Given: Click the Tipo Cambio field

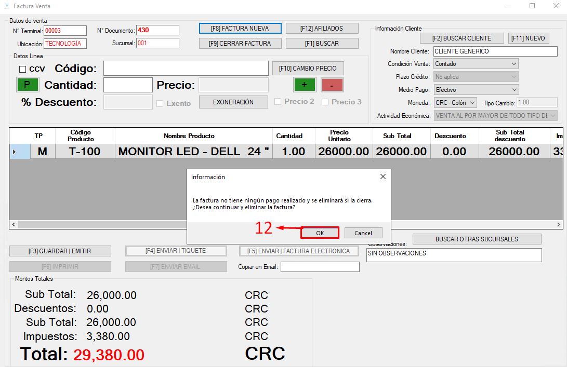Looking at the screenshot, I should coord(537,102).
